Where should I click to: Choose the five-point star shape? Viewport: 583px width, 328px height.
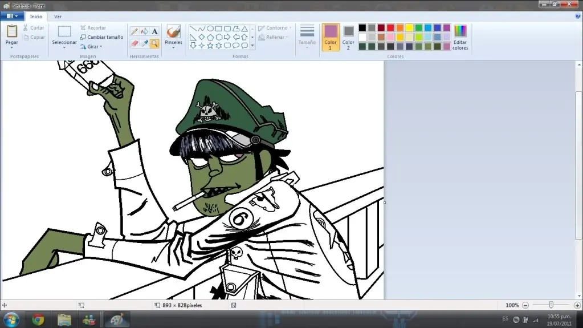[x=210, y=46]
